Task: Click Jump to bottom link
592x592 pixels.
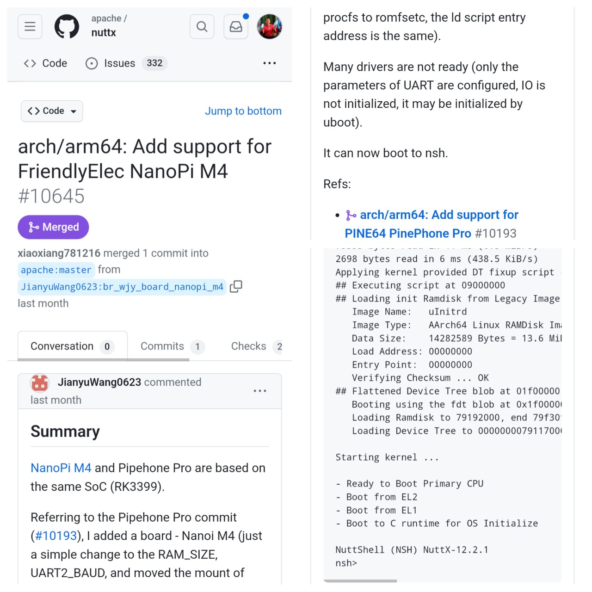Action: [243, 111]
